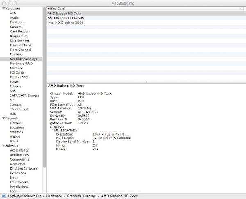Viewport: 246px width, 199px height.
Task: Open PCI Cards section
Action: [x=17, y=72]
